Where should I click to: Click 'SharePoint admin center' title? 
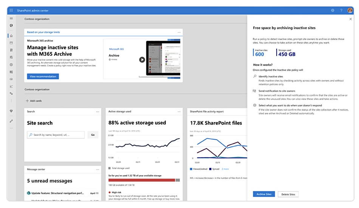pyautogui.click(x=32, y=11)
